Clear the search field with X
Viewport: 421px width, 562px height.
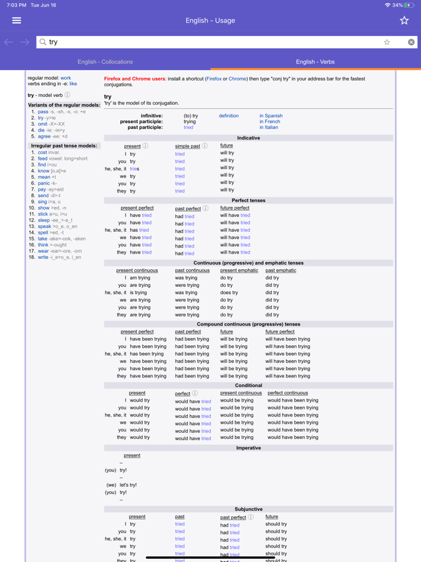click(x=411, y=42)
